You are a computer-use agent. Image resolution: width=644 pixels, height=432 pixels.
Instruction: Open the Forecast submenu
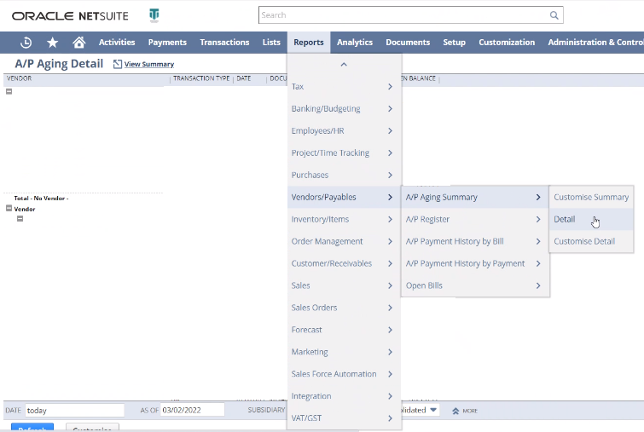344,331
